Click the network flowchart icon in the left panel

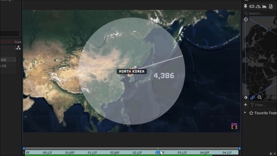[18, 48]
